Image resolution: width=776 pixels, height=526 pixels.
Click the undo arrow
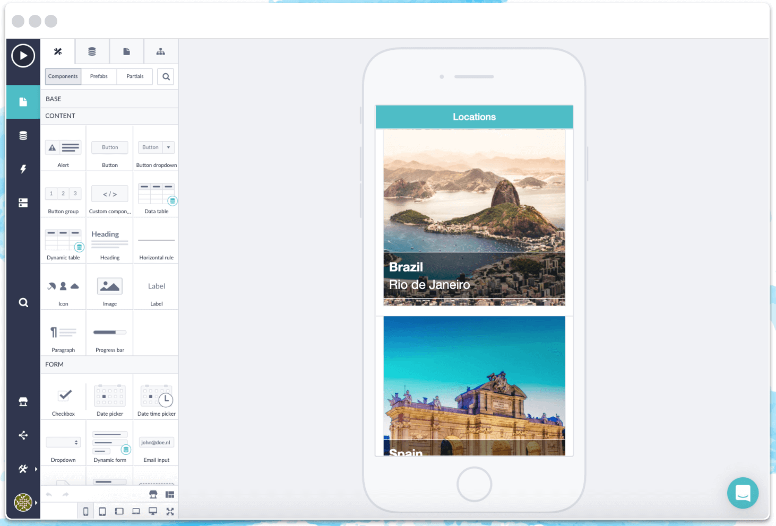click(x=49, y=495)
